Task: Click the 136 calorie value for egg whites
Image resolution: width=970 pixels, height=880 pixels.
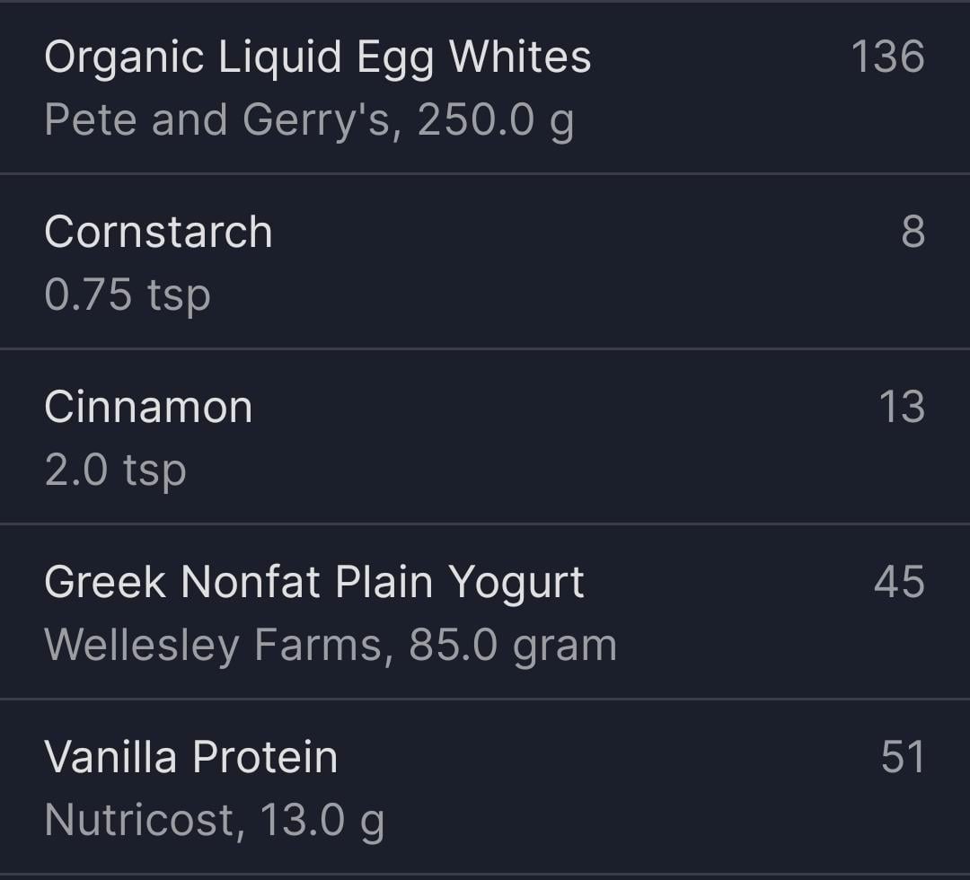Action: click(x=887, y=57)
